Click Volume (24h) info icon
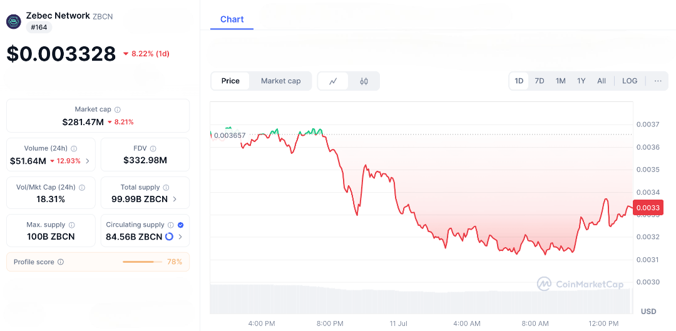The width and height of the screenshot is (676, 331). pos(74,149)
